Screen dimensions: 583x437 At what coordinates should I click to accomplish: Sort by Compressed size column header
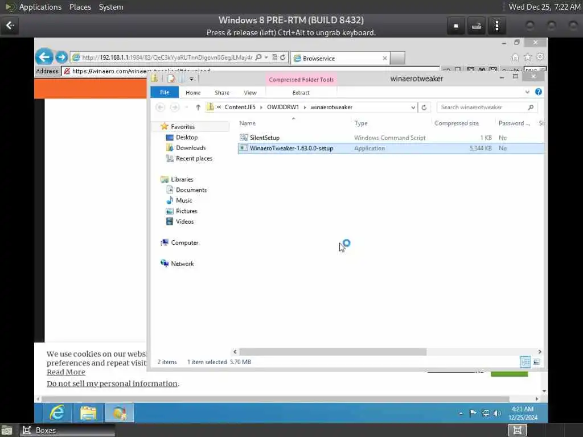456,123
